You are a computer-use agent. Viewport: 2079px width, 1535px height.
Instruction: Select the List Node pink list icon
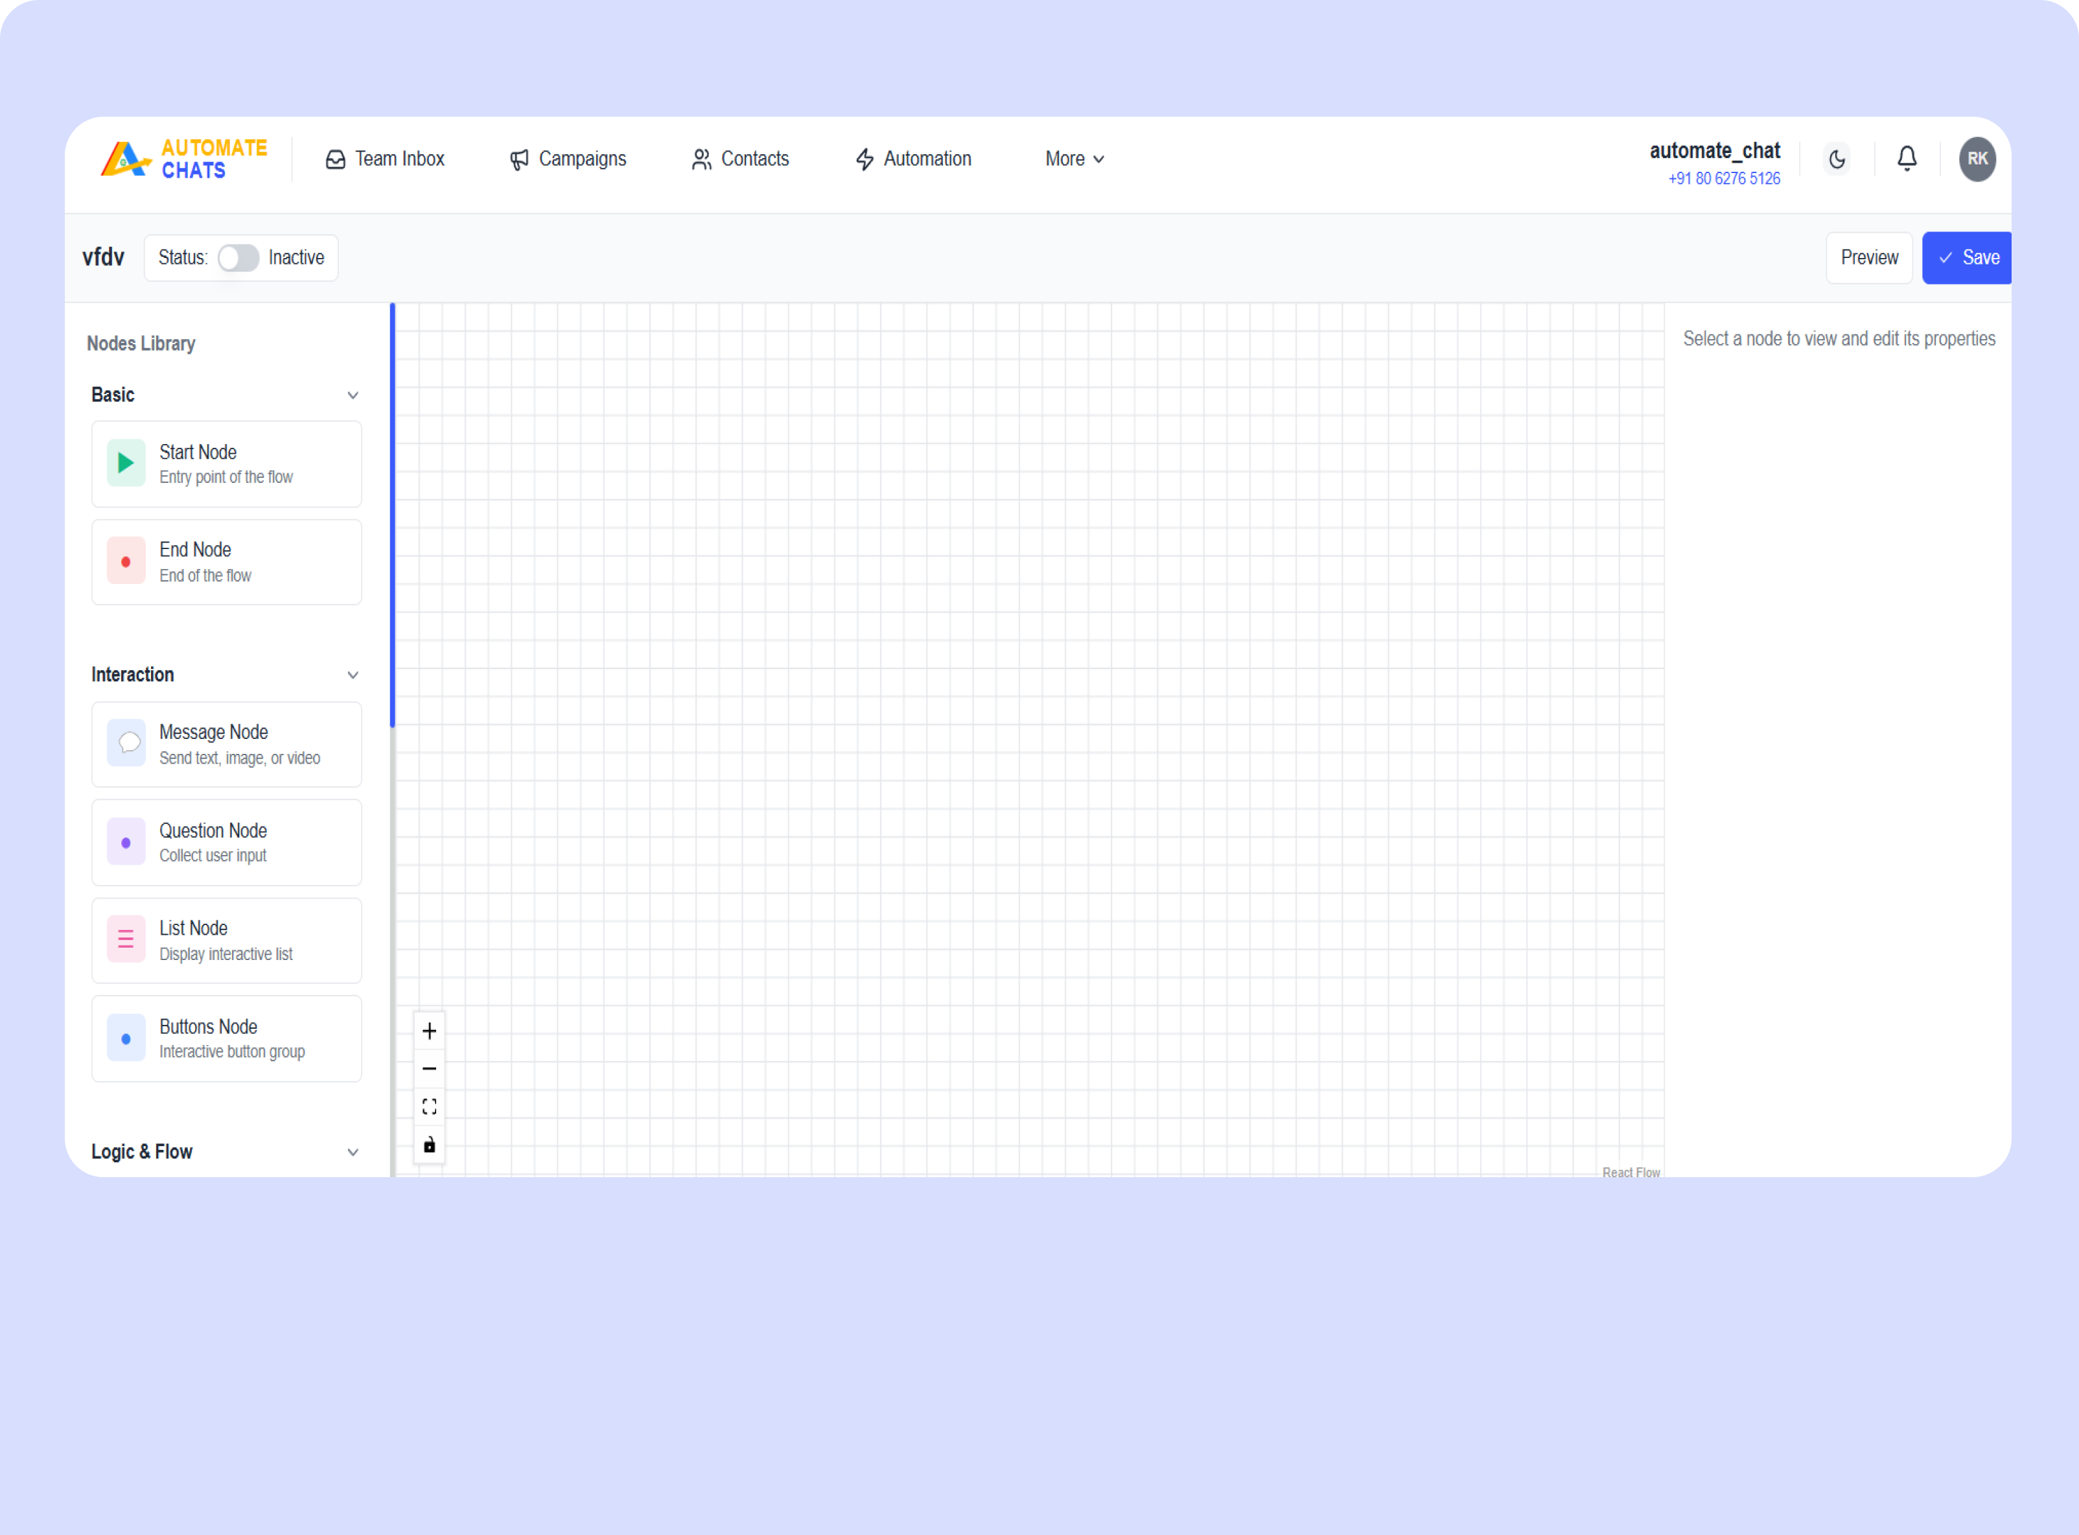pyautogui.click(x=126, y=939)
